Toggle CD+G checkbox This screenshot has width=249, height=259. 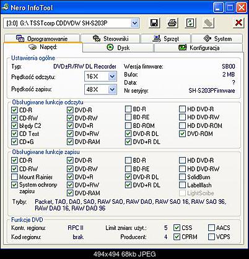[x=14, y=142]
